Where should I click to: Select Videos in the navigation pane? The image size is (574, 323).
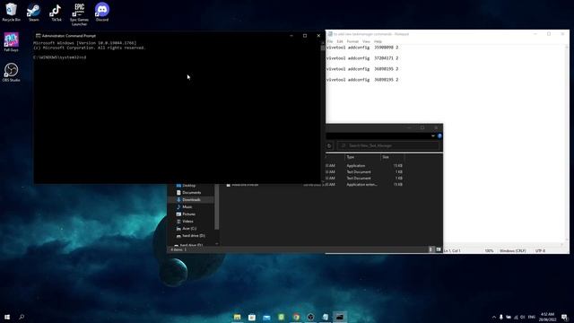[x=187, y=222]
